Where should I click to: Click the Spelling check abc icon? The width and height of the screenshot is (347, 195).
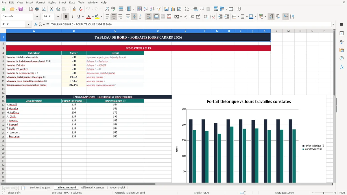113,9
